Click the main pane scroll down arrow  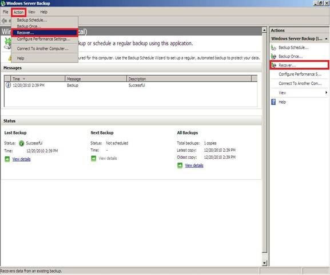pos(265,263)
